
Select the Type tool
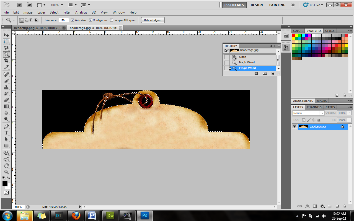coord(6,133)
